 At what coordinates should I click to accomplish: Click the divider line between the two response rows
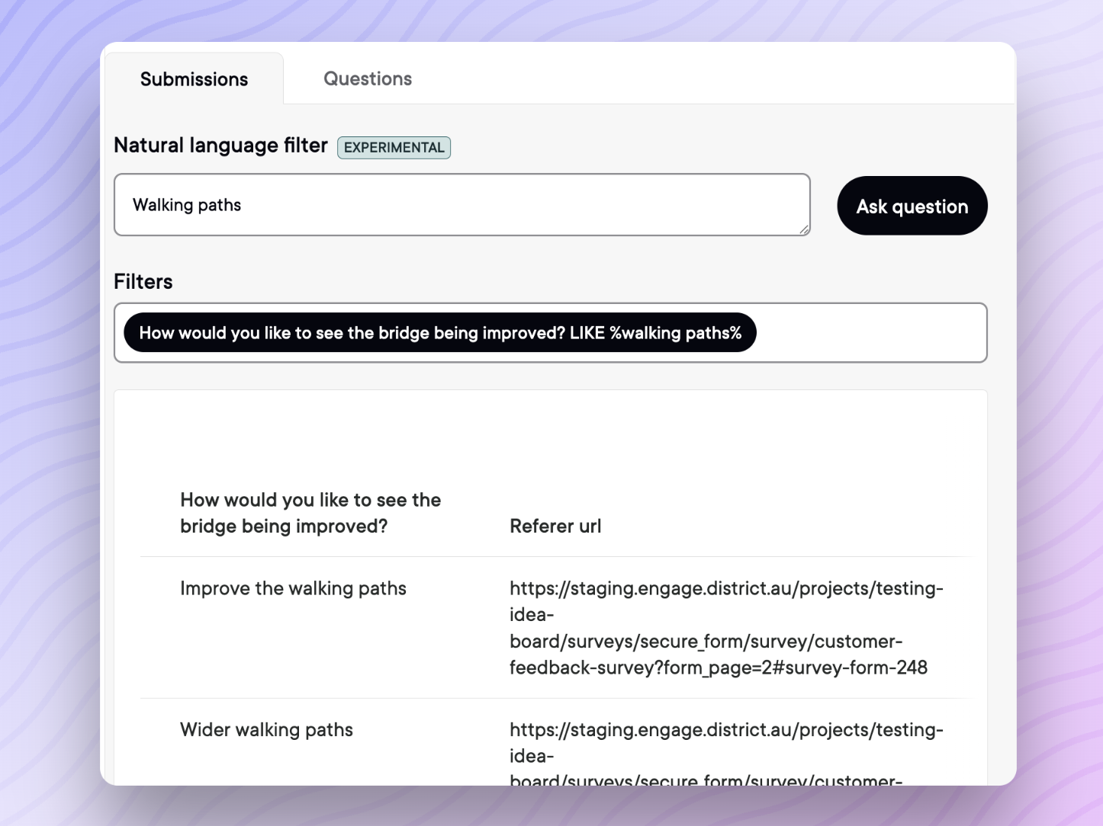tap(555, 698)
